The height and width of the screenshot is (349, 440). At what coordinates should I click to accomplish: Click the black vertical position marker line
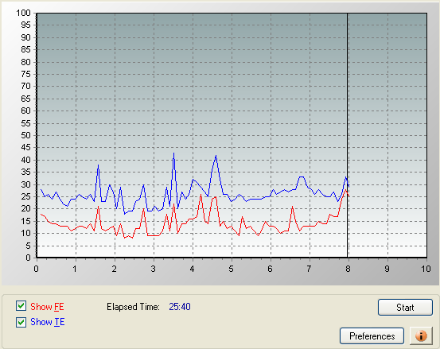(x=347, y=135)
